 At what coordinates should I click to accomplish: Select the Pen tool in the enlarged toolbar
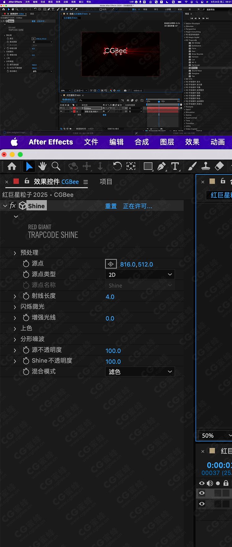click(x=161, y=167)
